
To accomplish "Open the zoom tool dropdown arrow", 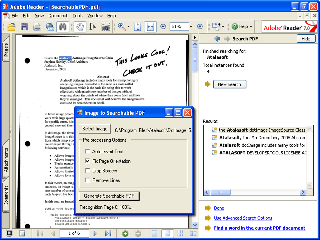I will [128, 27].
